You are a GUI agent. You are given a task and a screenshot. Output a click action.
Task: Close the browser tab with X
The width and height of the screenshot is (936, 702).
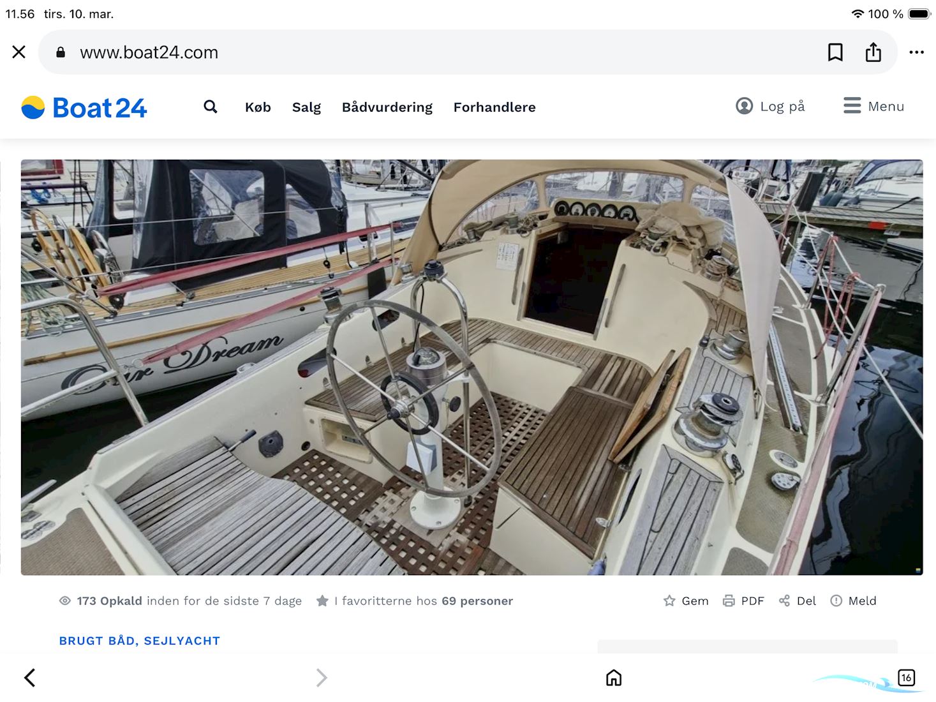[x=19, y=52]
